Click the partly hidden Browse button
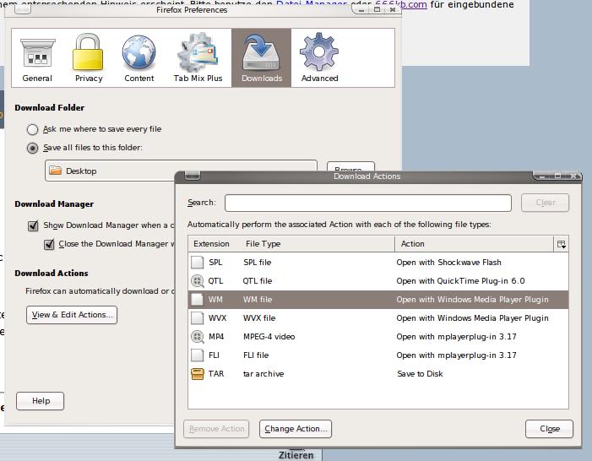Image resolution: width=592 pixels, height=461 pixels. (350, 166)
